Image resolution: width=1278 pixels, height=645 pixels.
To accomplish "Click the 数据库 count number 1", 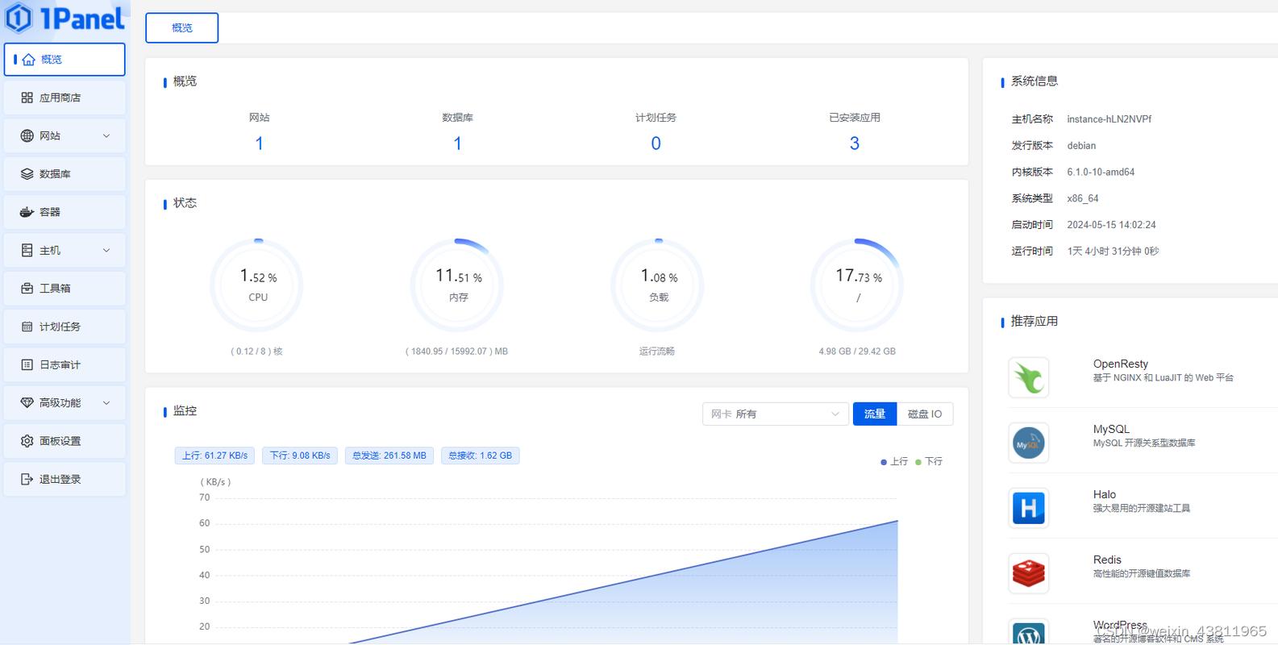I will click(457, 144).
